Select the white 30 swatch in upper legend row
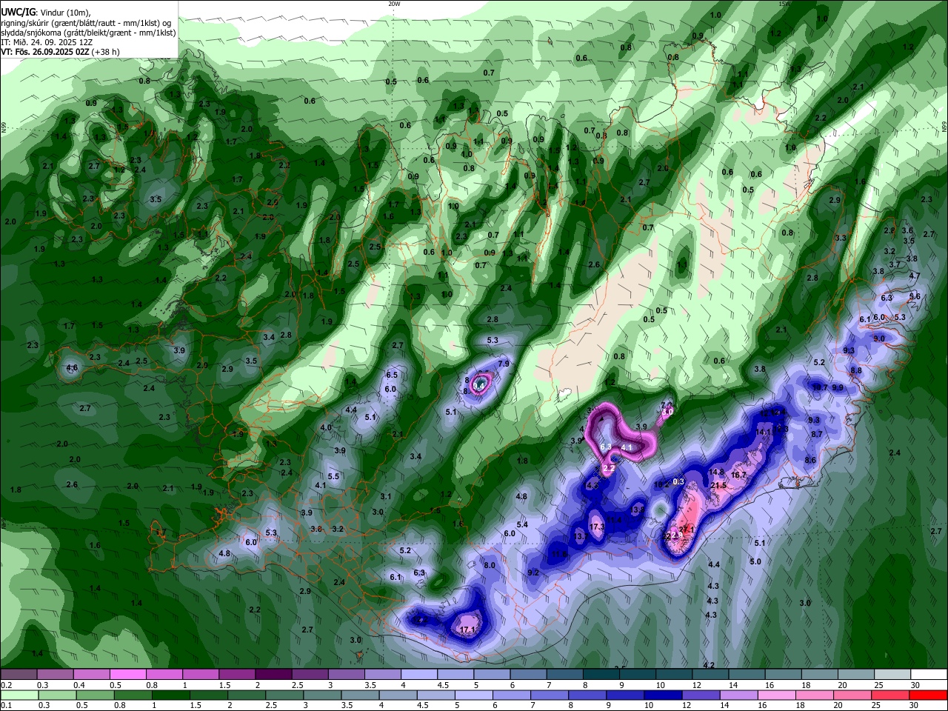Image resolution: width=948 pixels, height=711 pixels. click(930, 674)
